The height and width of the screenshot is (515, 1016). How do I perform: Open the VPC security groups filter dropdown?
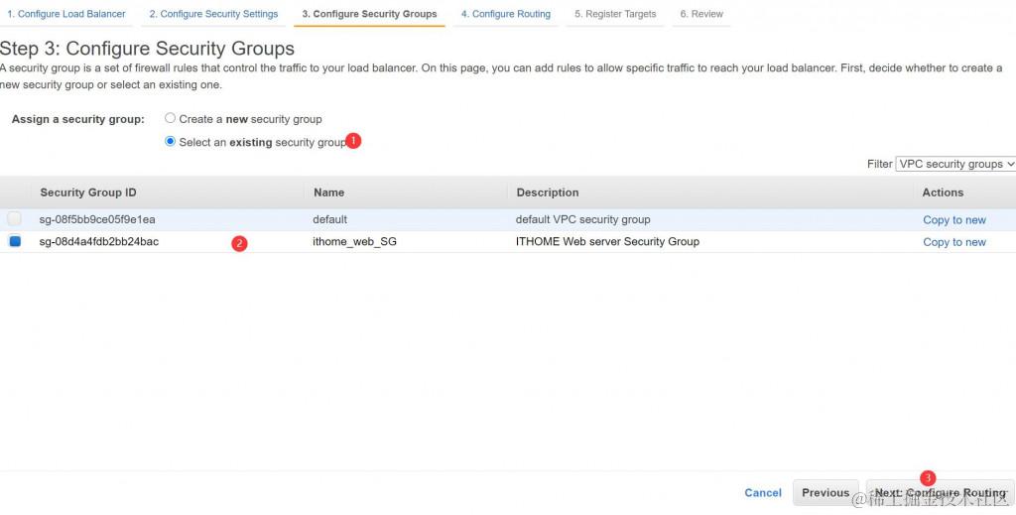(x=955, y=164)
